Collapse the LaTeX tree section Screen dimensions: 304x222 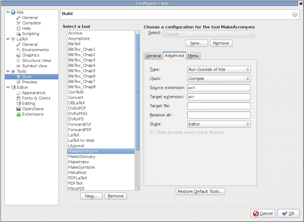(8, 39)
